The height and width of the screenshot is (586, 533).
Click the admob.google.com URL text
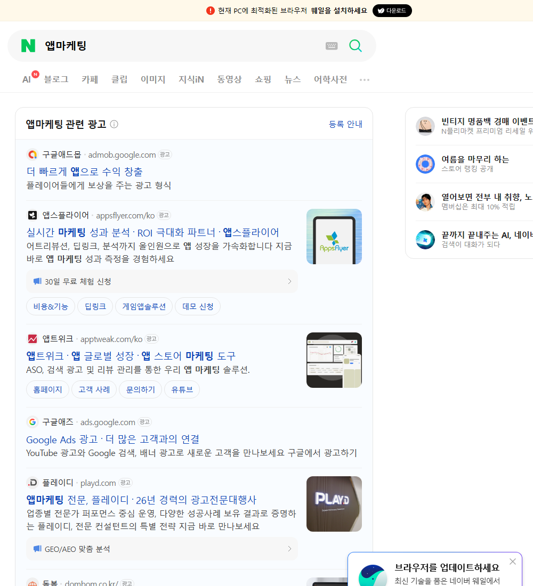point(122,154)
